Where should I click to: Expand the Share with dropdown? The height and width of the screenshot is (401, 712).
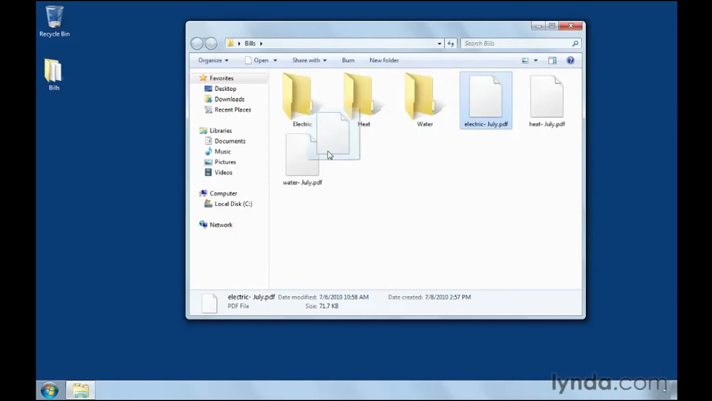(309, 60)
